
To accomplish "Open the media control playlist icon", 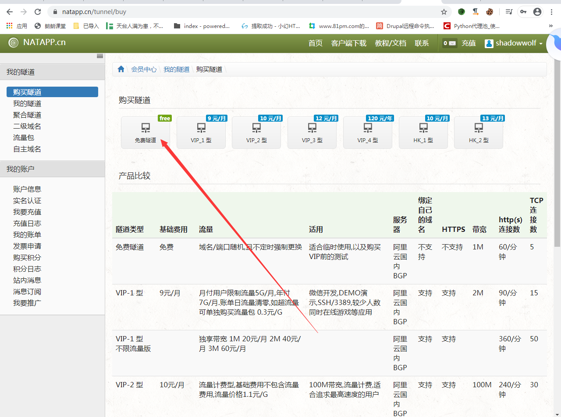I will point(509,12).
